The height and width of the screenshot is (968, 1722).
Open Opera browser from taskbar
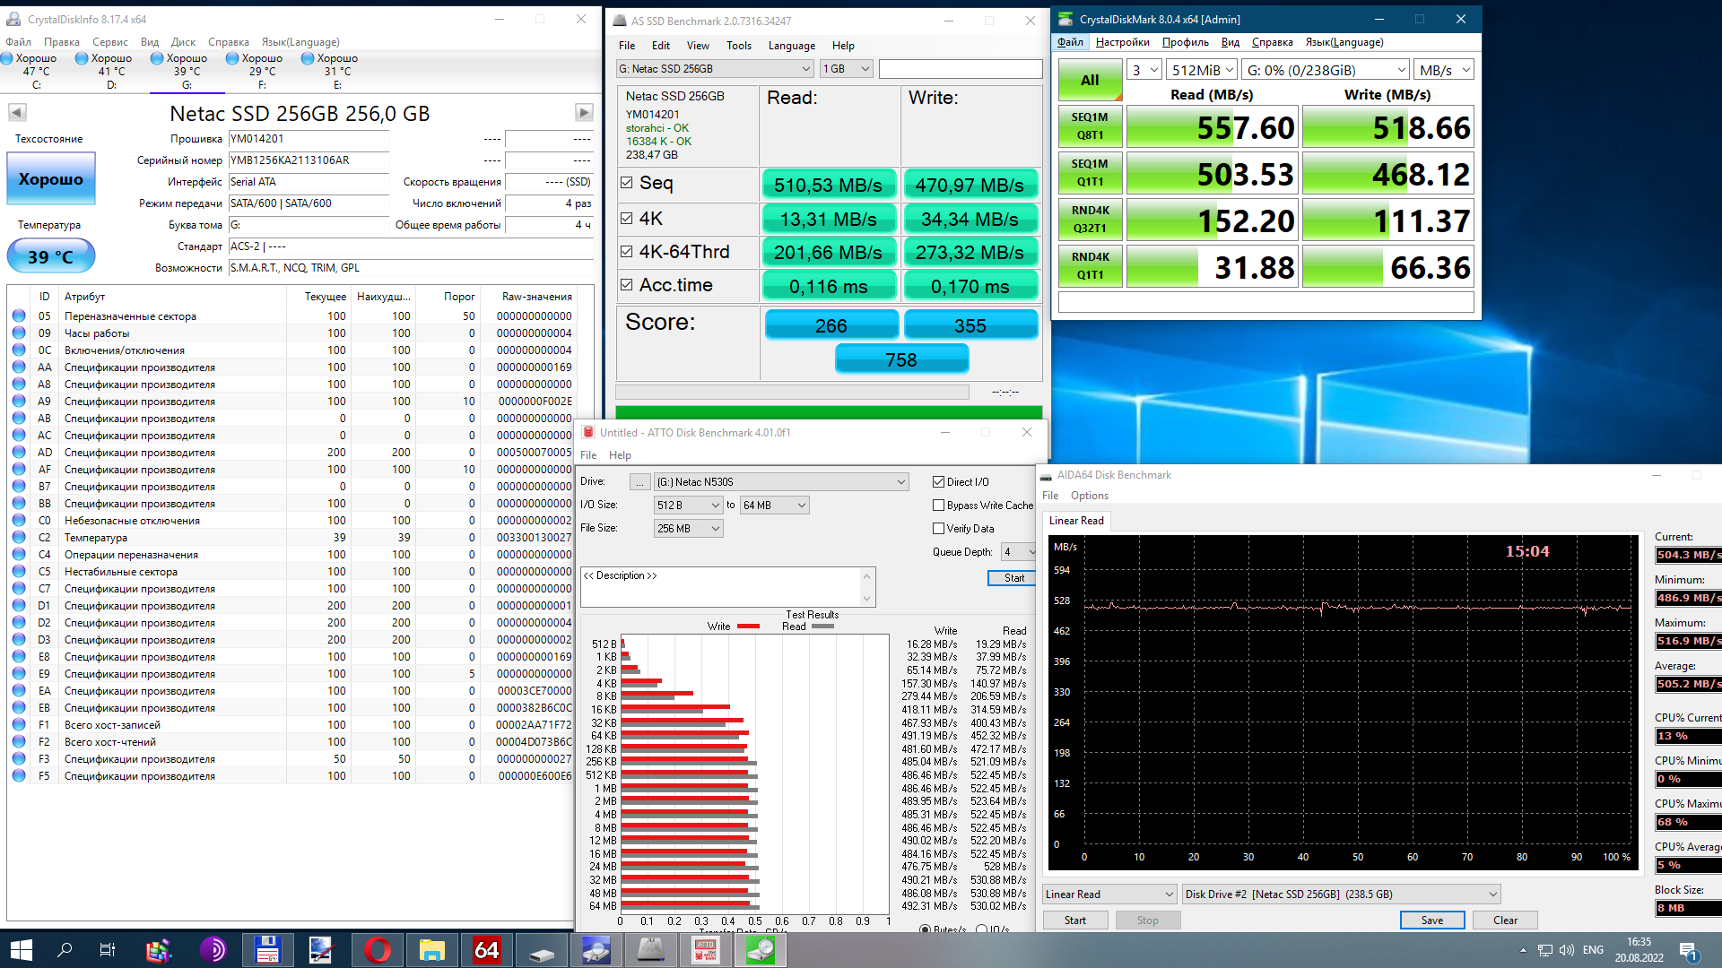point(377,950)
